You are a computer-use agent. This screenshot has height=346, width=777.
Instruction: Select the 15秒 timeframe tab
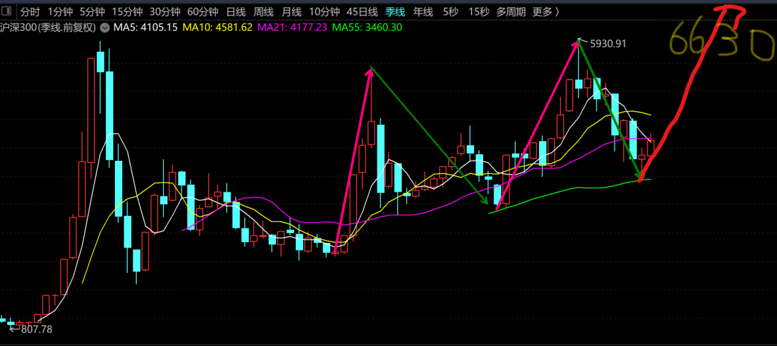point(478,12)
